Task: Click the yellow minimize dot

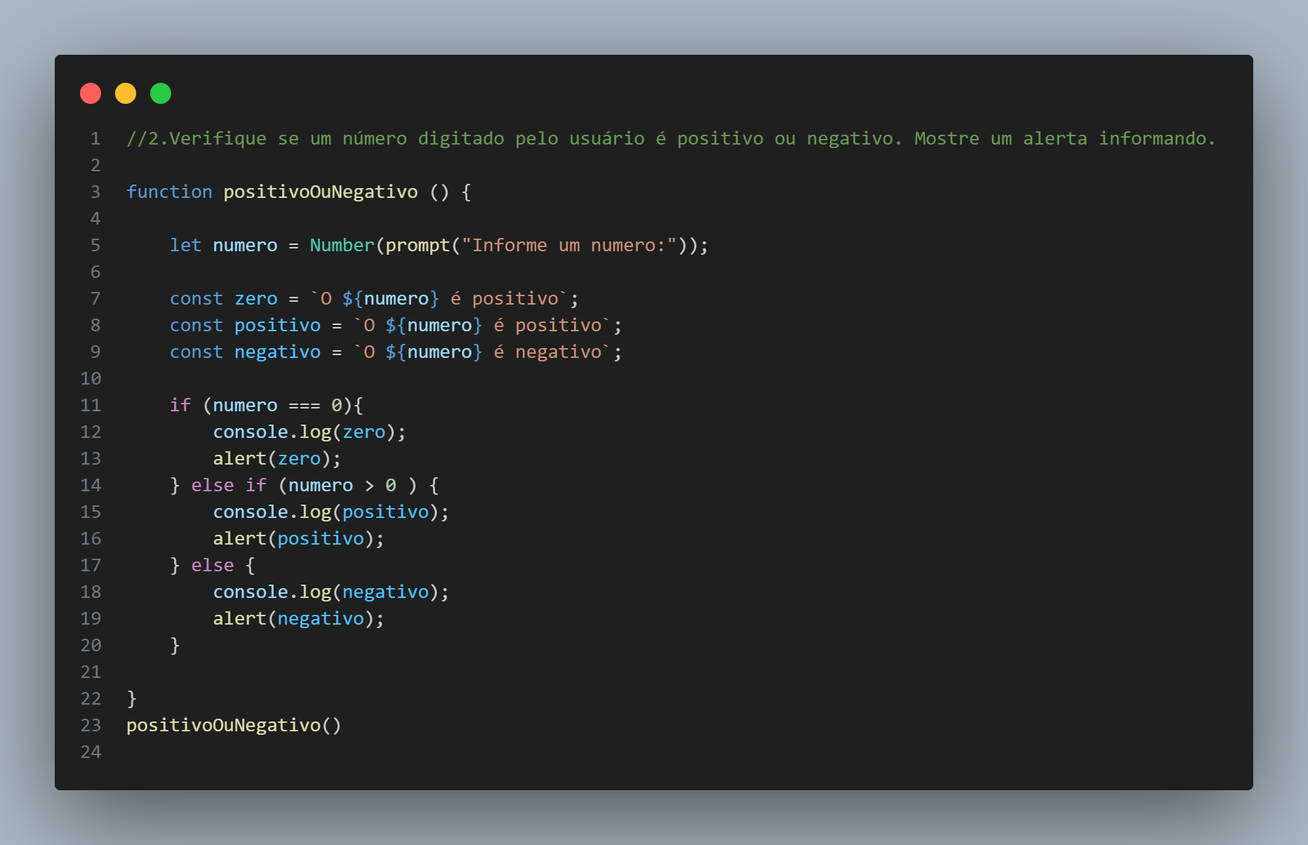Action: click(x=126, y=93)
